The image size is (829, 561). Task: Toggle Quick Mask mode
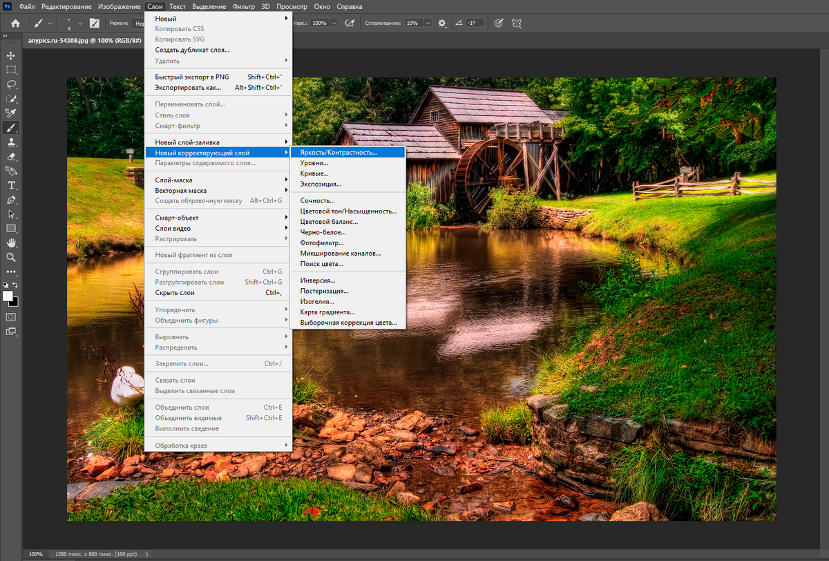click(x=11, y=316)
